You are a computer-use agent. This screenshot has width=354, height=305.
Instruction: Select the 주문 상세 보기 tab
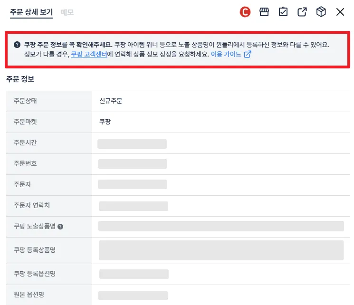point(31,12)
